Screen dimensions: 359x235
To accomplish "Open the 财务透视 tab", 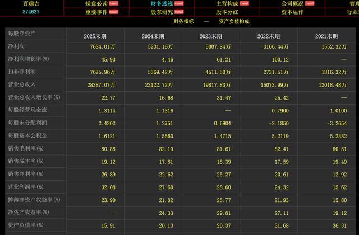I will point(162,3).
